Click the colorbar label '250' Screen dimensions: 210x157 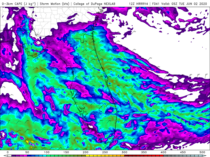105,152
